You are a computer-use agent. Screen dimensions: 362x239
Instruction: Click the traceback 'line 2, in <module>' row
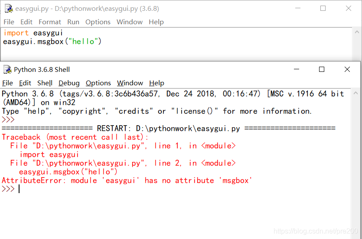tap(123, 163)
